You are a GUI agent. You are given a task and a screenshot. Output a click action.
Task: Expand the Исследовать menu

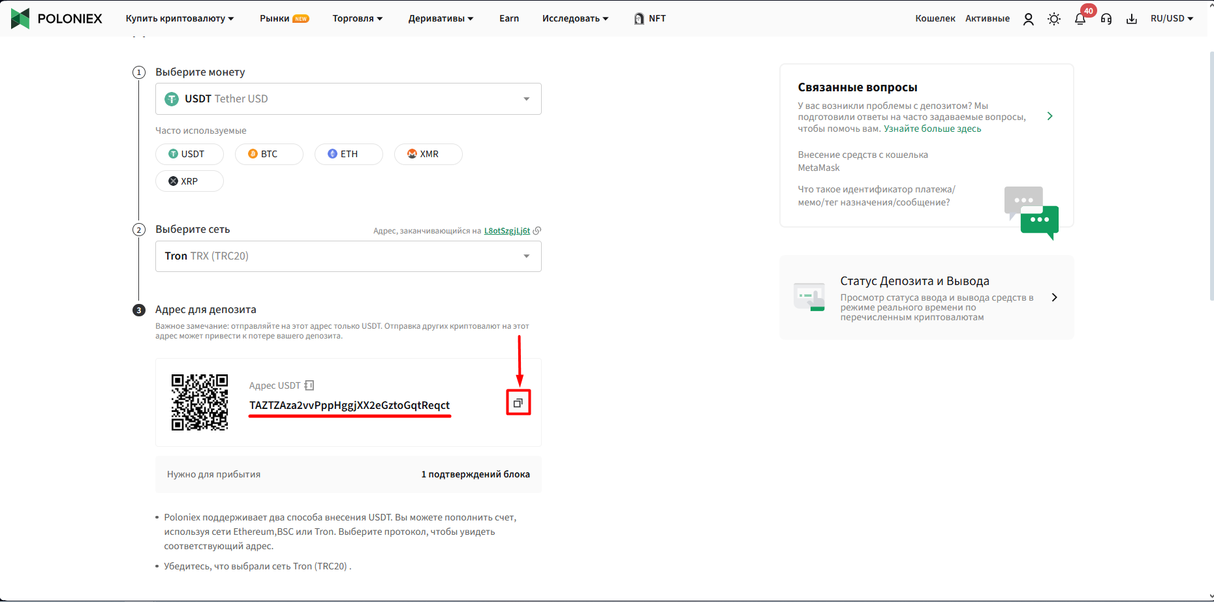(x=575, y=18)
